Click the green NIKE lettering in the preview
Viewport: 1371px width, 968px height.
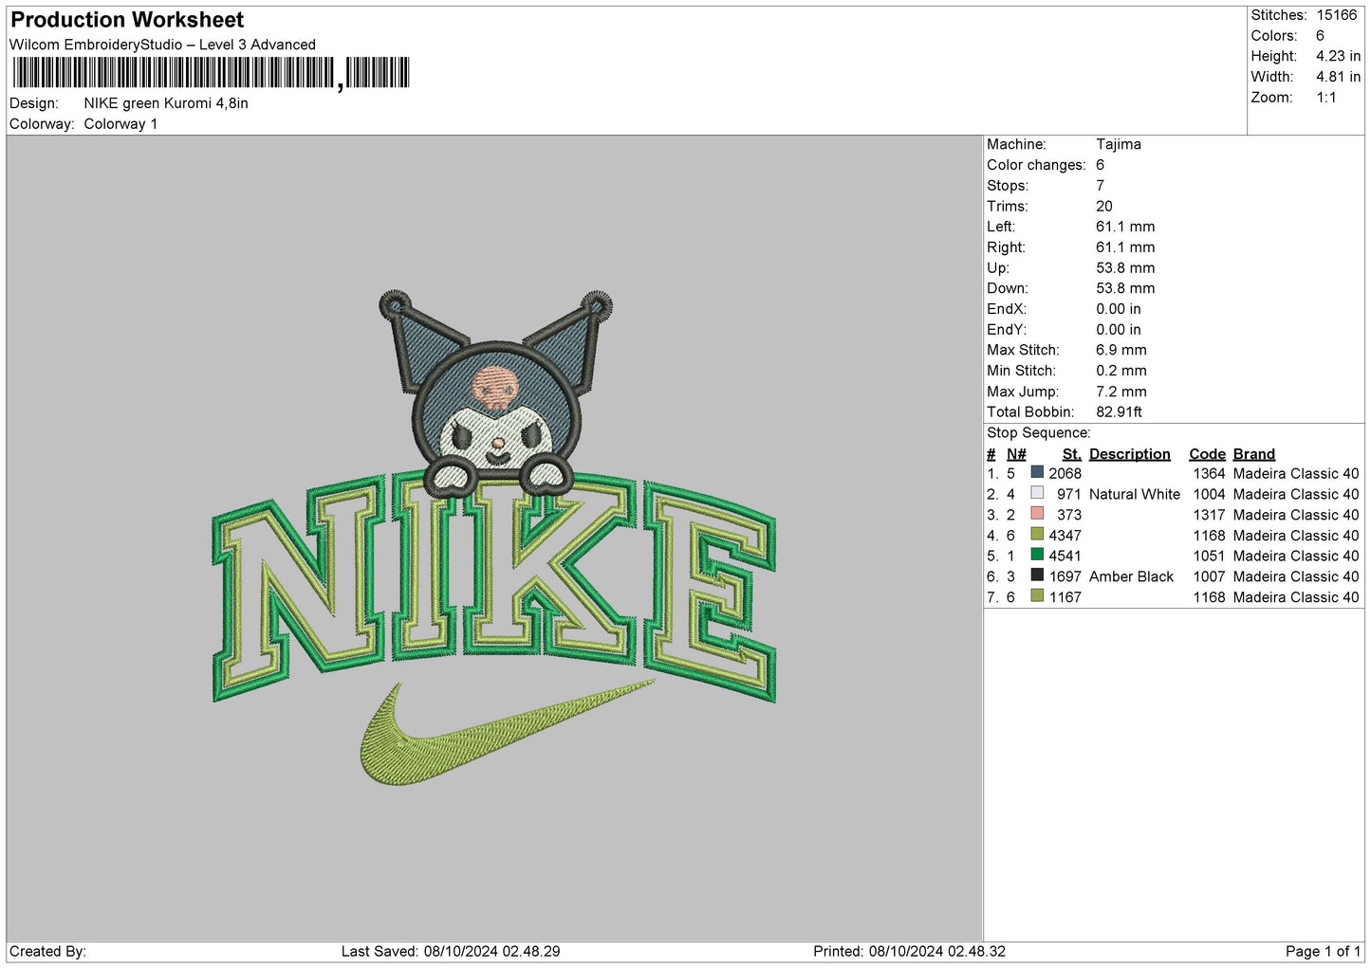(x=493, y=586)
